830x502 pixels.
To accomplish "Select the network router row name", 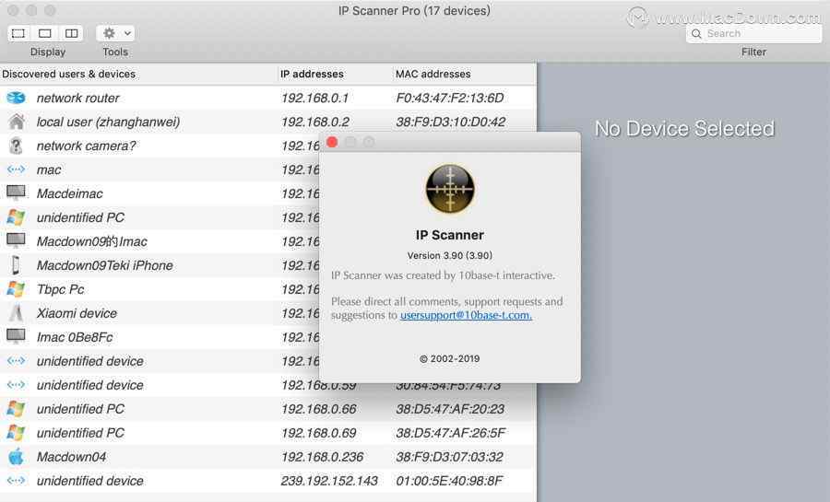I will click(77, 98).
